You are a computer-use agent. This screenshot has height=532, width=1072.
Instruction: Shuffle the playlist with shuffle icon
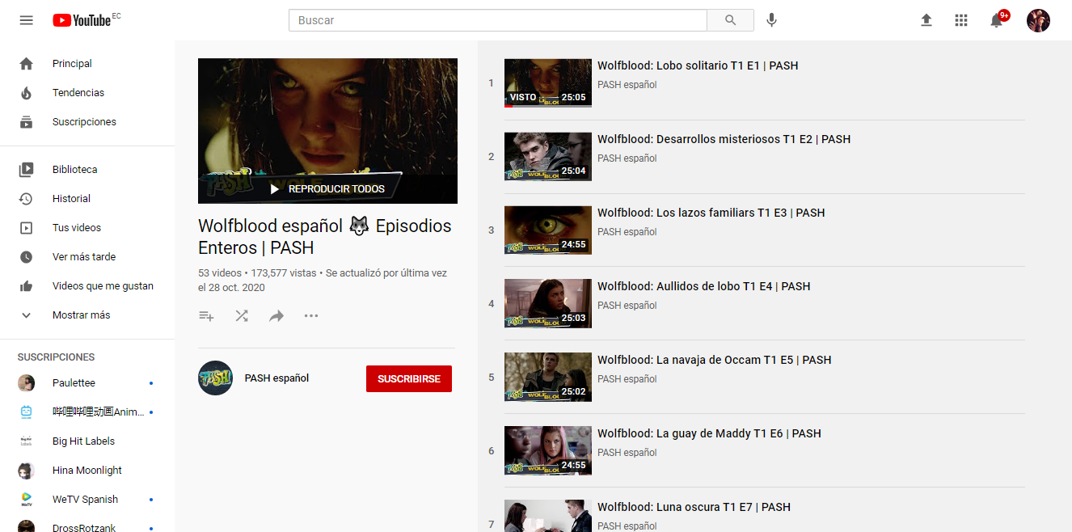tap(242, 316)
